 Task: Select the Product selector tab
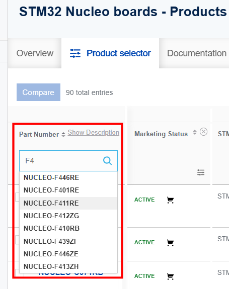110,53
